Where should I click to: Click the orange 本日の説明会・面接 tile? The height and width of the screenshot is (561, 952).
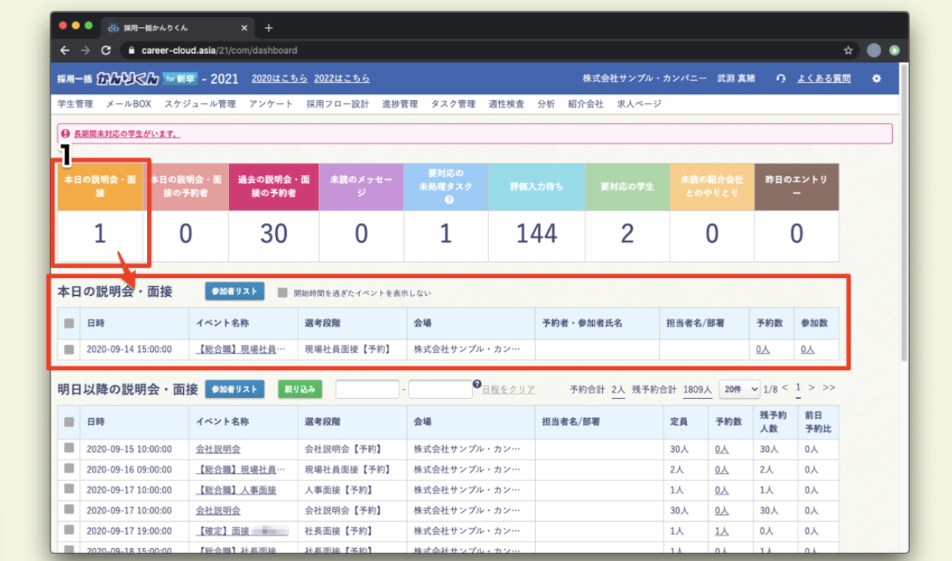pyautogui.click(x=100, y=187)
